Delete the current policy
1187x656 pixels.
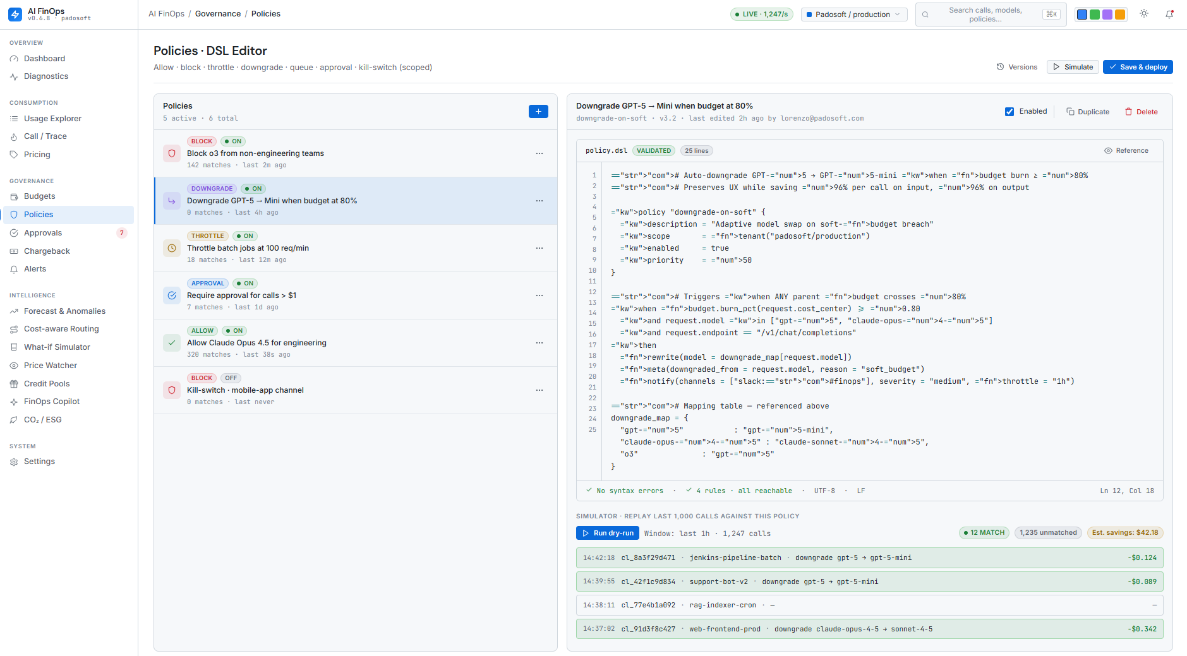[1141, 112]
